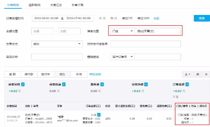Open info icon next to 实收净额
The height and width of the screenshot is (127, 210).
click(146, 85)
